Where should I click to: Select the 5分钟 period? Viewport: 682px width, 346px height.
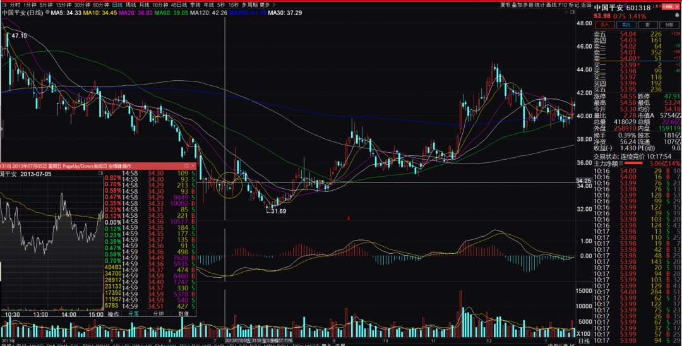click(46, 5)
